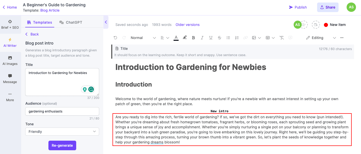Click the document title A Beginner's Guide to Gardening
361x154 pixels.
(x=54, y=5)
